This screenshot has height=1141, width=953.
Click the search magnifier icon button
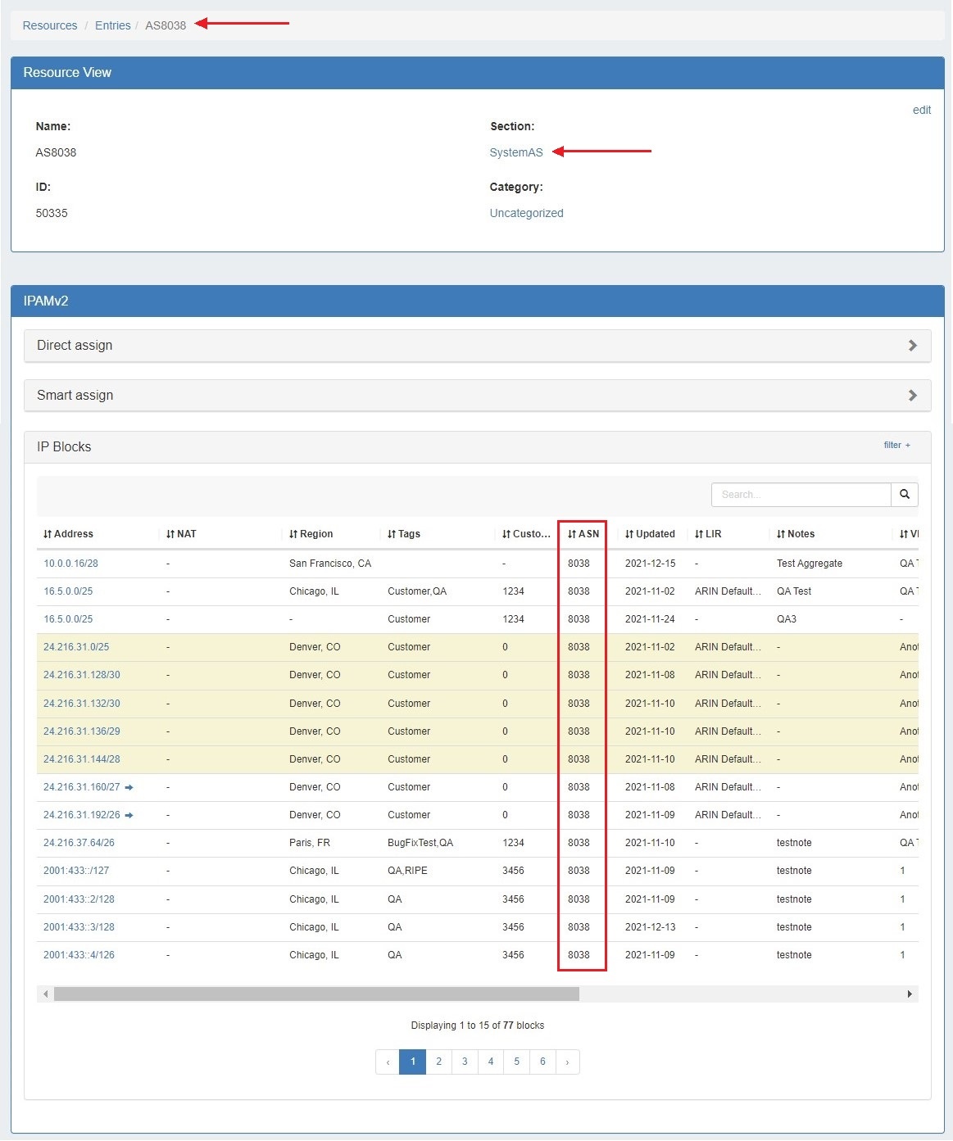point(905,495)
